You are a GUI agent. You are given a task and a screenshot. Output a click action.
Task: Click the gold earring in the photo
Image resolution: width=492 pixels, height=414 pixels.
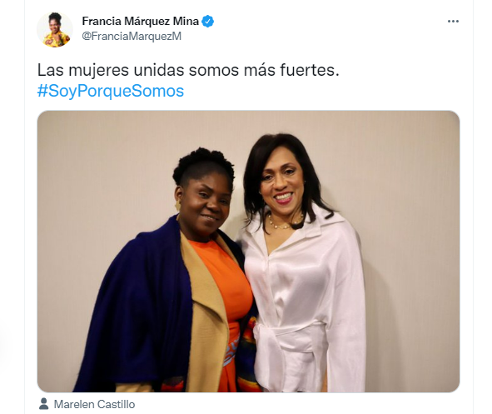[178, 205]
